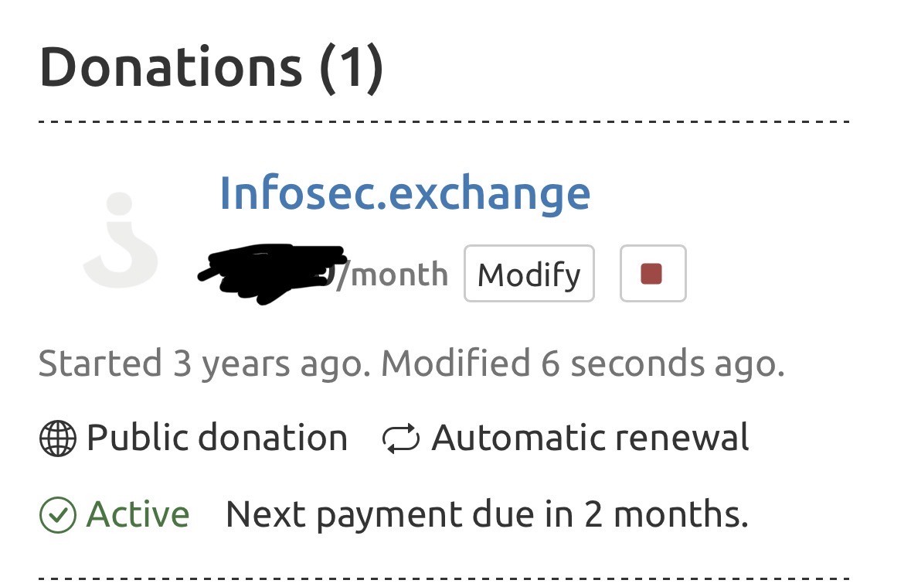911x587 pixels.
Task: Click the Modified 6 seconds ago text
Action: click(583, 363)
